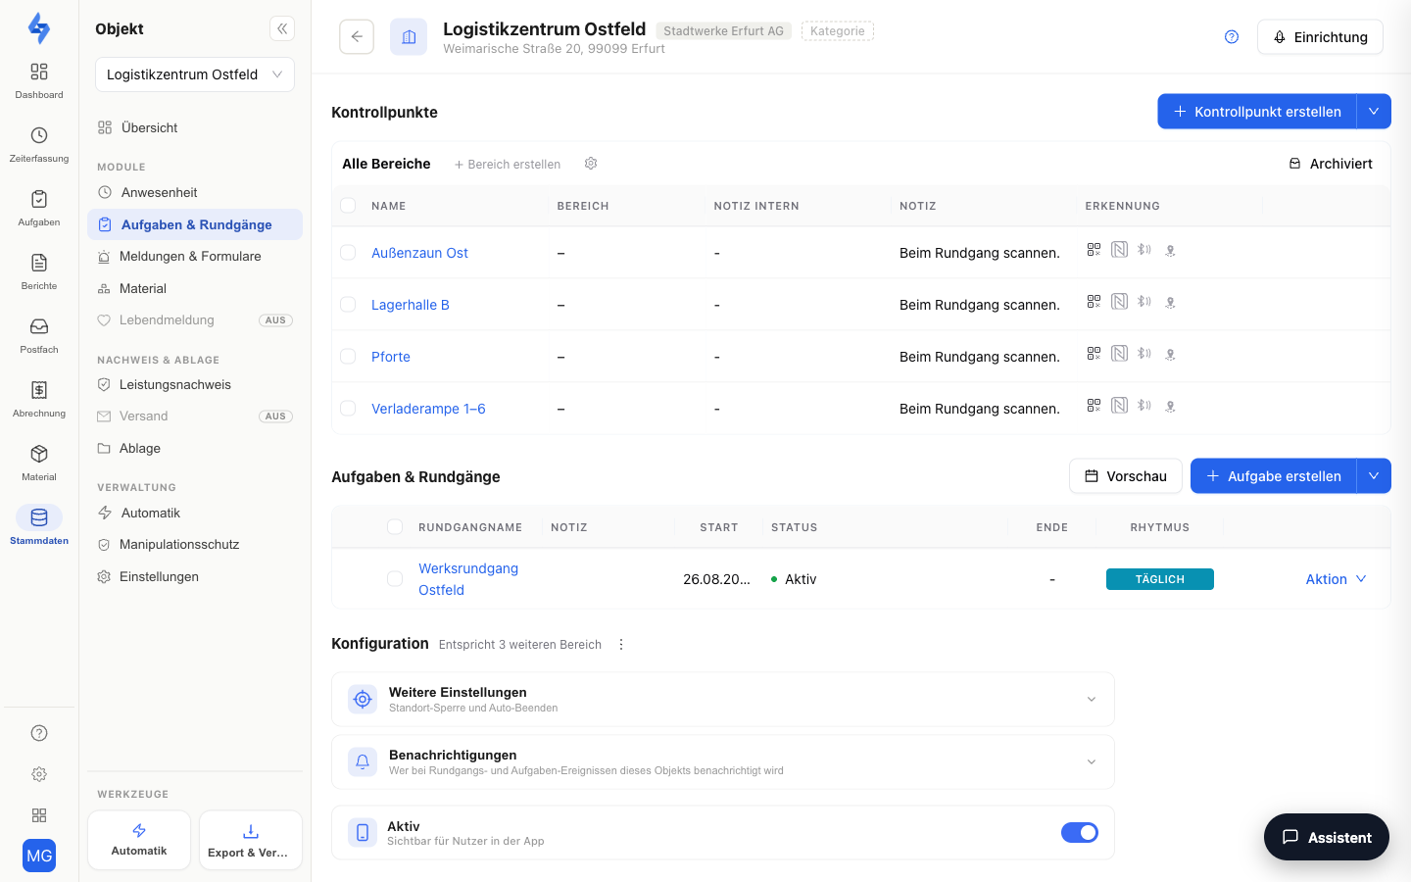
Task: Open Meldungen & Formulare module
Action: [195, 256]
